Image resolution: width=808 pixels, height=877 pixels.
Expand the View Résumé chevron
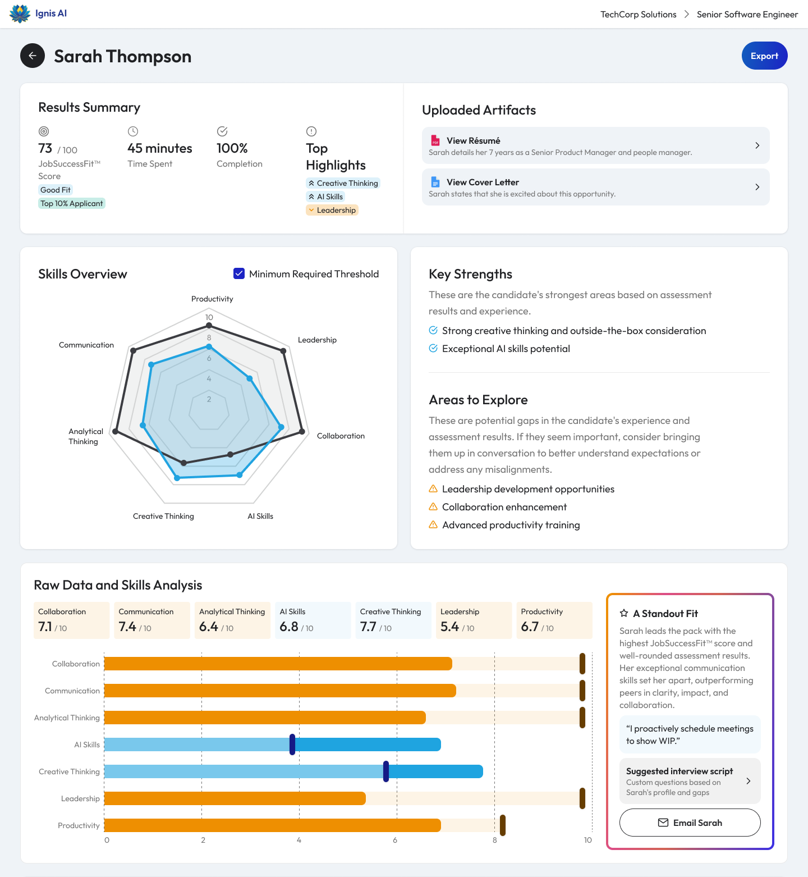(757, 145)
